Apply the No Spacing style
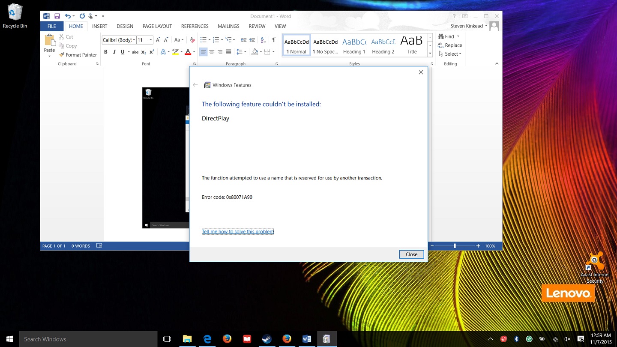Screen dimensions: 617x347 tap(325, 45)
